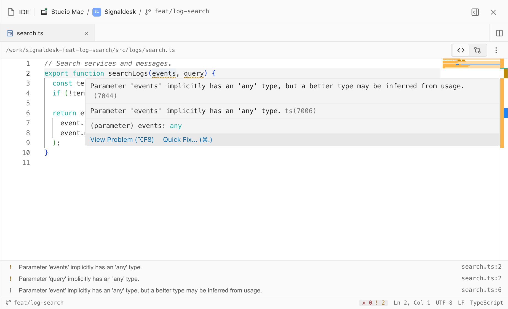Click LF line ending in status bar
The image size is (508, 309).
coord(461,303)
